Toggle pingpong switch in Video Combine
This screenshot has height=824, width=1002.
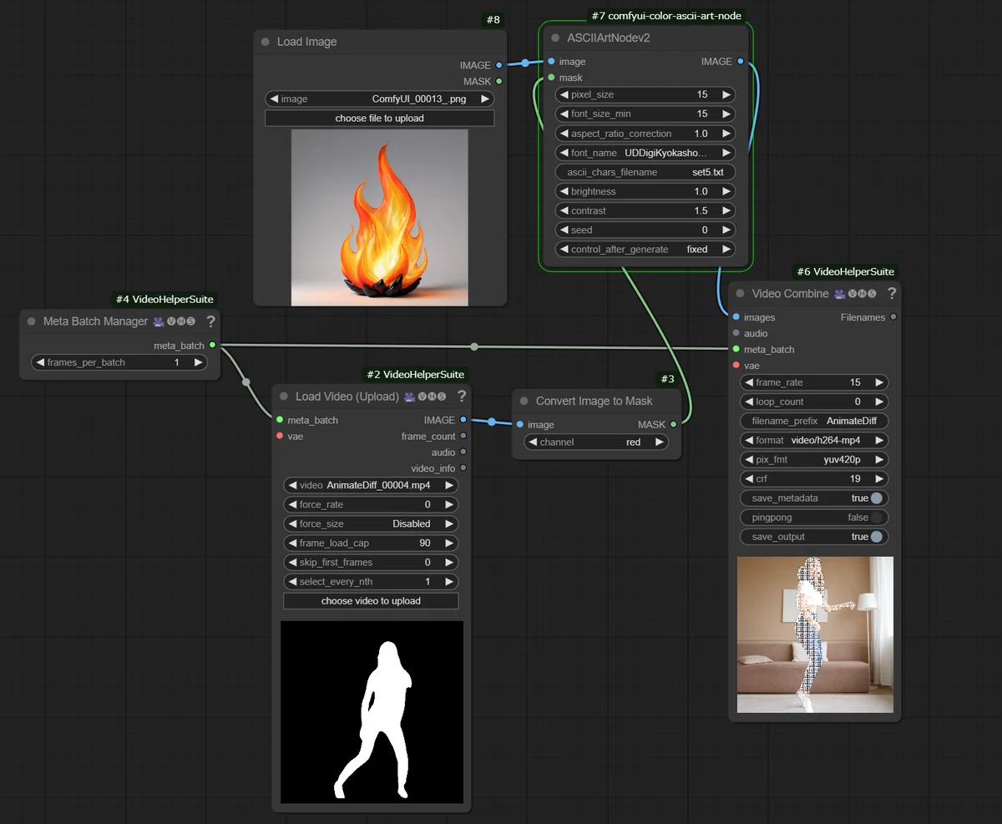[876, 518]
